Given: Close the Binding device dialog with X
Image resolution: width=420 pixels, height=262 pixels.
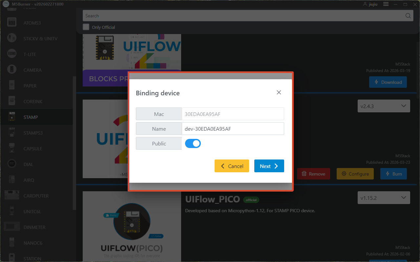Looking at the screenshot, I should click(x=279, y=92).
